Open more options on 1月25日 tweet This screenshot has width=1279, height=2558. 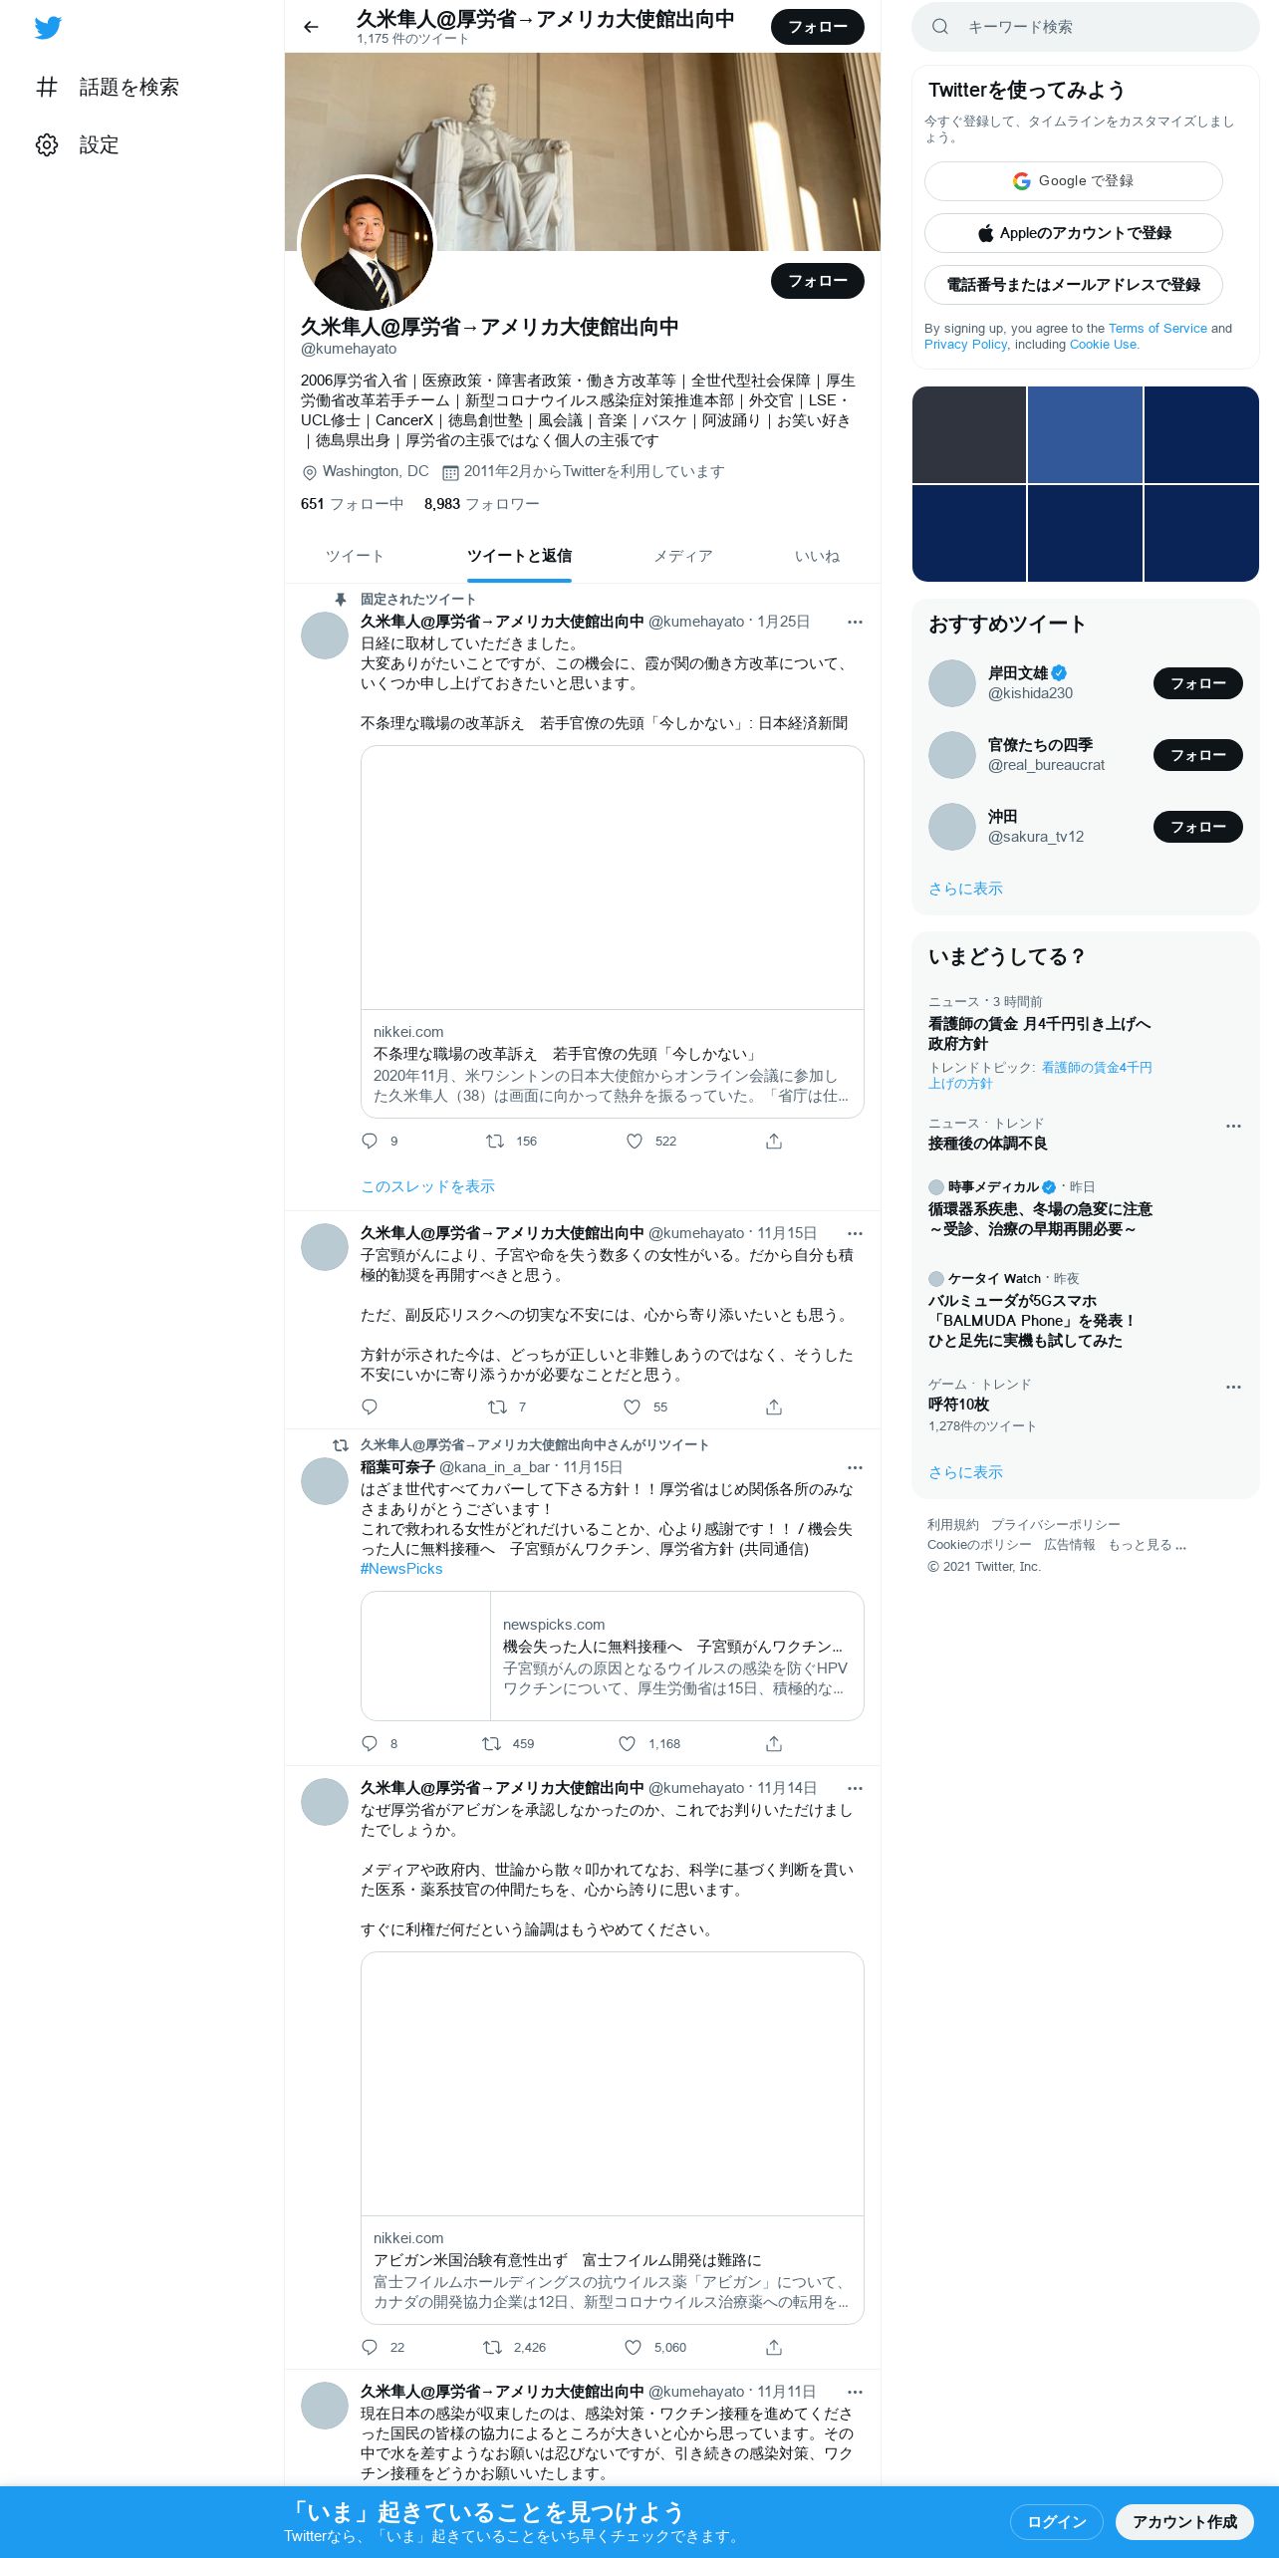click(855, 622)
